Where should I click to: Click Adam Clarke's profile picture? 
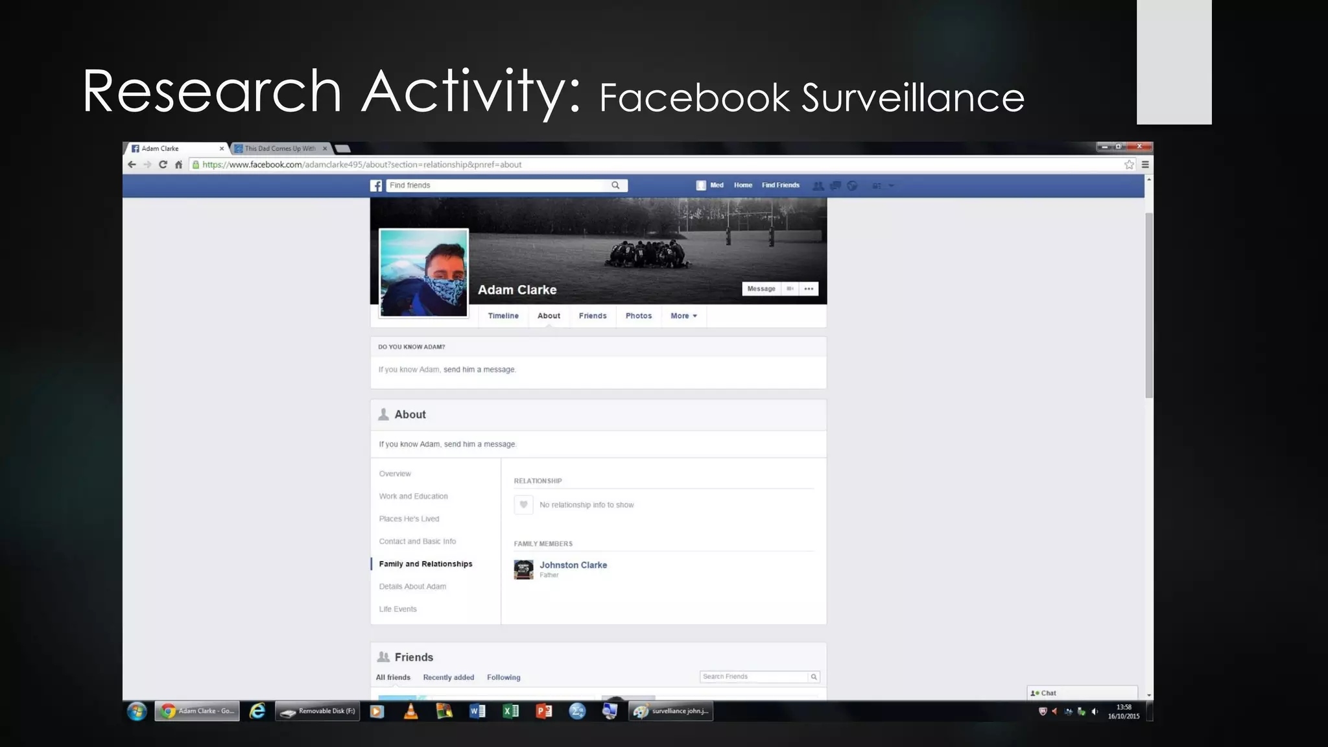(x=423, y=273)
